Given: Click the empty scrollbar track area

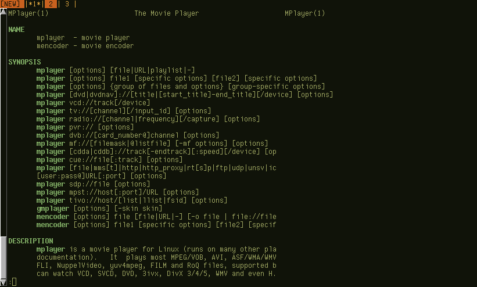Looking at the screenshot, I should point(3,125).
